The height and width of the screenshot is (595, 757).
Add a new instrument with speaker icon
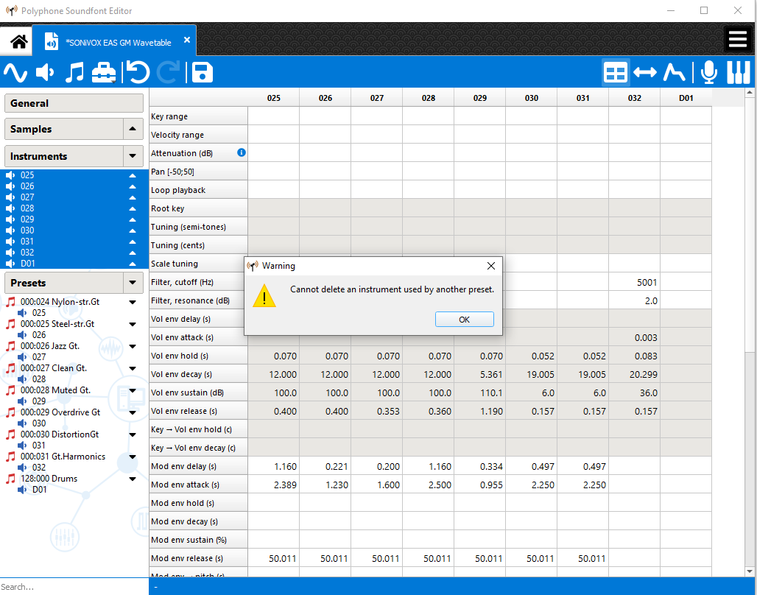pos(45,72)
